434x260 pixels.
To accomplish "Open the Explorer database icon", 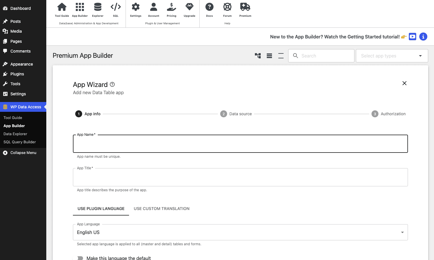I will click(x=98, y=7).
